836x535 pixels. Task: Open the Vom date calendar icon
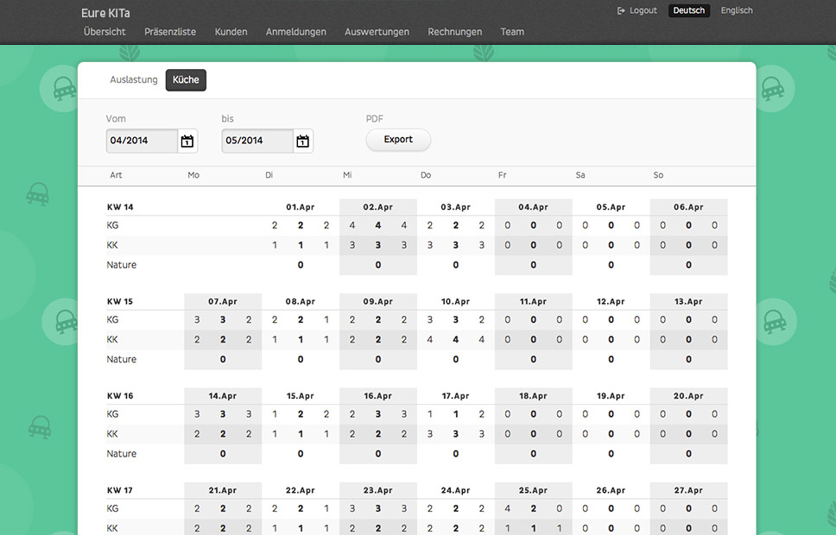click(x=187, y=141)
